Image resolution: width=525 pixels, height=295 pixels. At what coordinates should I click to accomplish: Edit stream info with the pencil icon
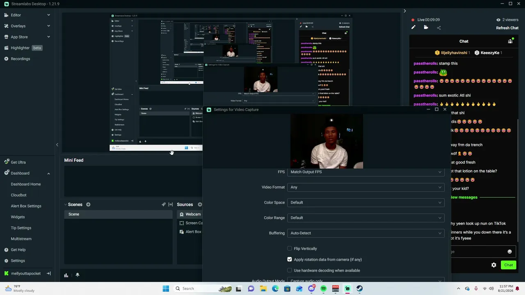click(x=413, y=27)
